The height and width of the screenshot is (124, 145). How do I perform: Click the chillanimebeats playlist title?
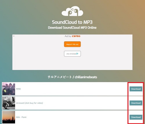(72, 77)
